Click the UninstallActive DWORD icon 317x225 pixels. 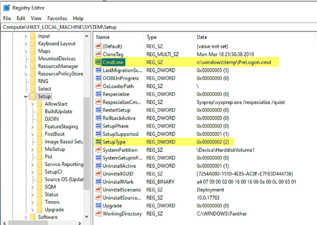[98, 166]
